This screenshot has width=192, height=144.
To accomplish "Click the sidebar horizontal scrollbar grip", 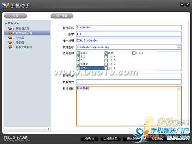I will tap(48, 129).
